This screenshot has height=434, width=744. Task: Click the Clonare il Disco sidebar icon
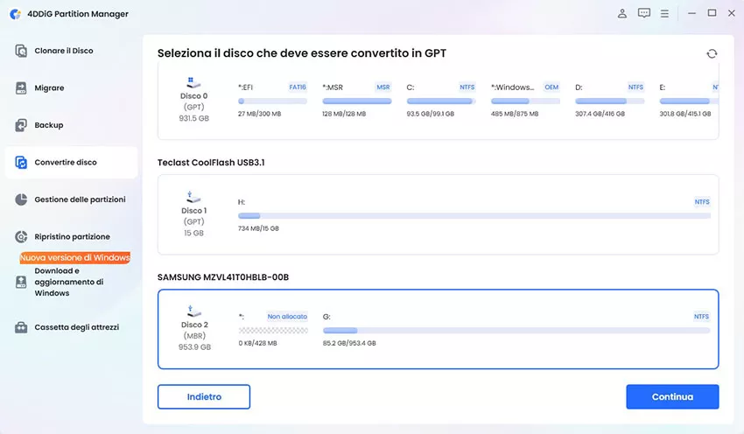(22, 51)
